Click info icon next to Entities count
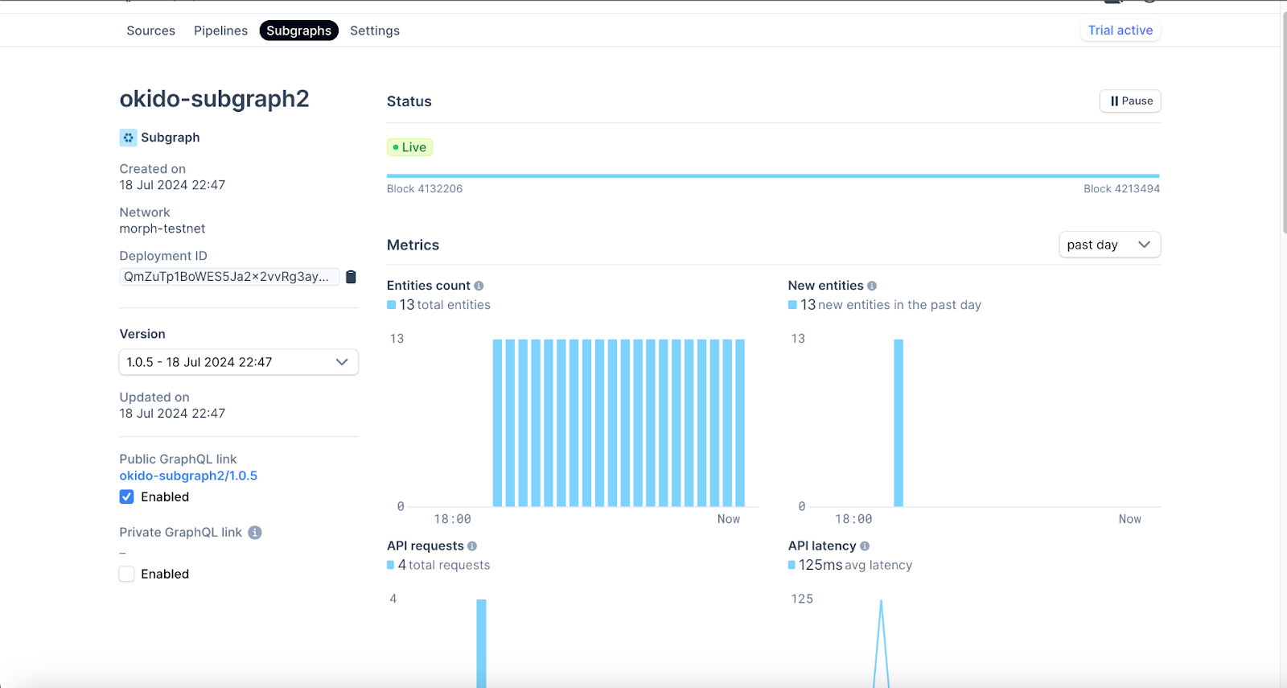The height and width of the screenshot is (688, 1287). pyautogui.click(x=479, y=286)
